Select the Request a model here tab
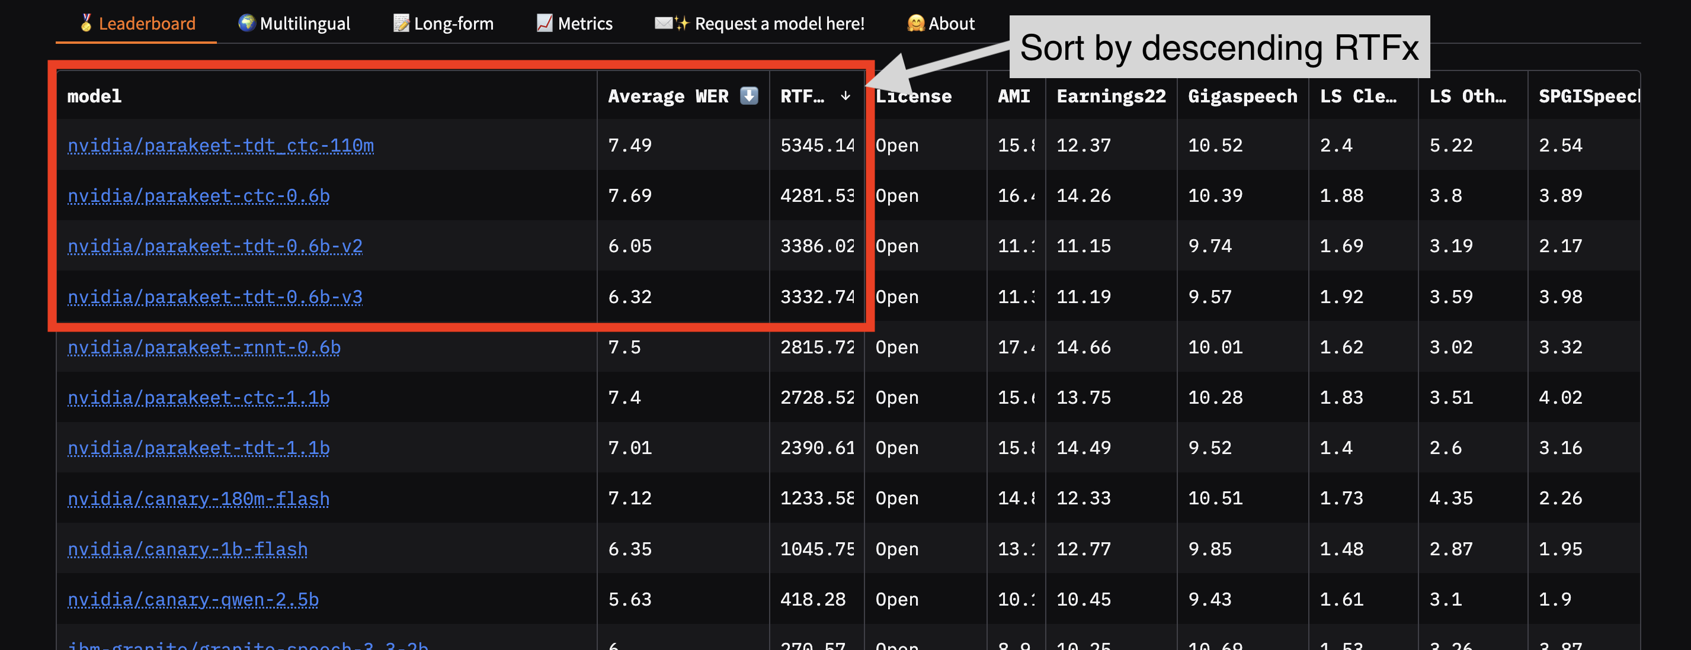Image resolution: width=1691 pixels, height=650 pixels. click(x=760, y=24)
